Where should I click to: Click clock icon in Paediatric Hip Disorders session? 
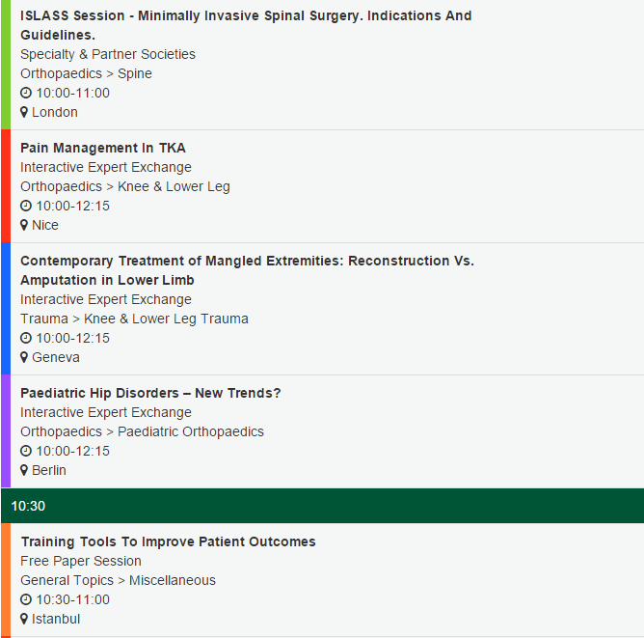pyautogui.click(x=26, y=452)
